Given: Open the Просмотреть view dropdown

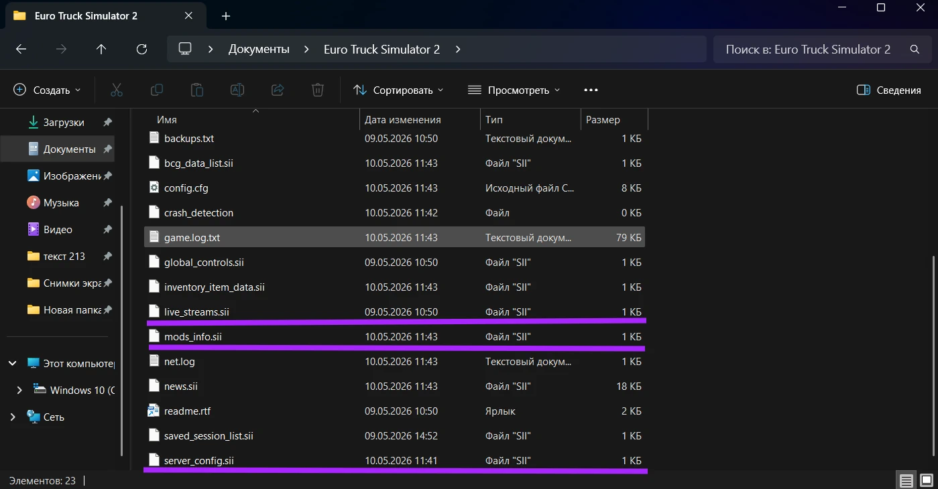Looking at the screenshot, I should (x=514, y=90).
